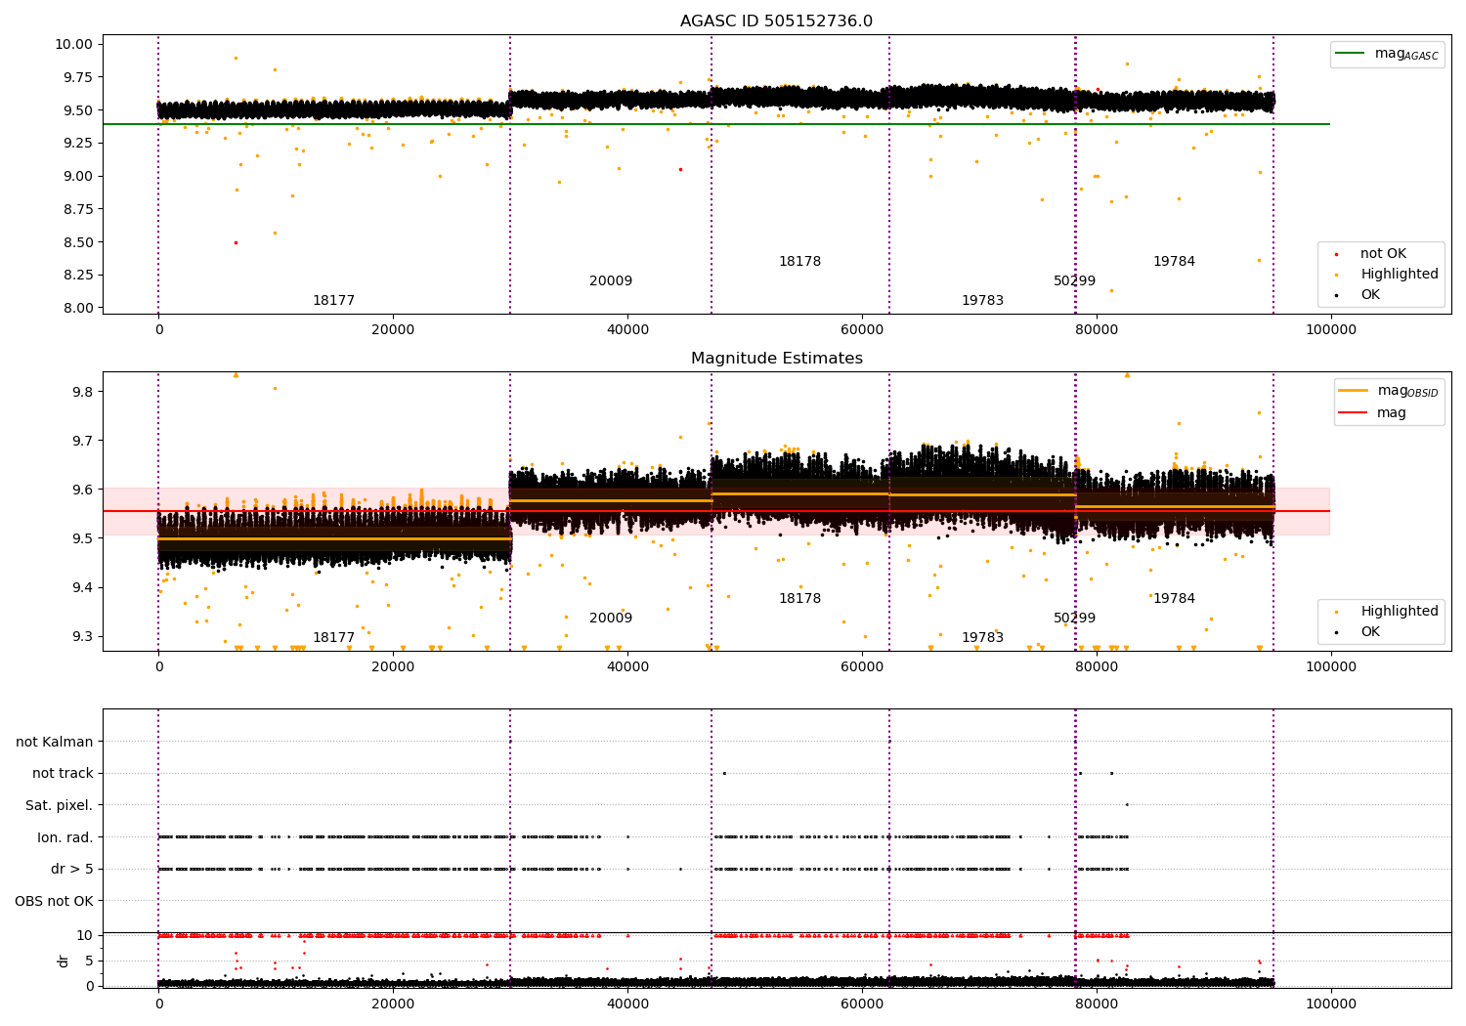Click the red not-OK outlier point at magnitude 8.50
The image size is (1466, 1026).
pyautogui.click(x=236, y=242)
